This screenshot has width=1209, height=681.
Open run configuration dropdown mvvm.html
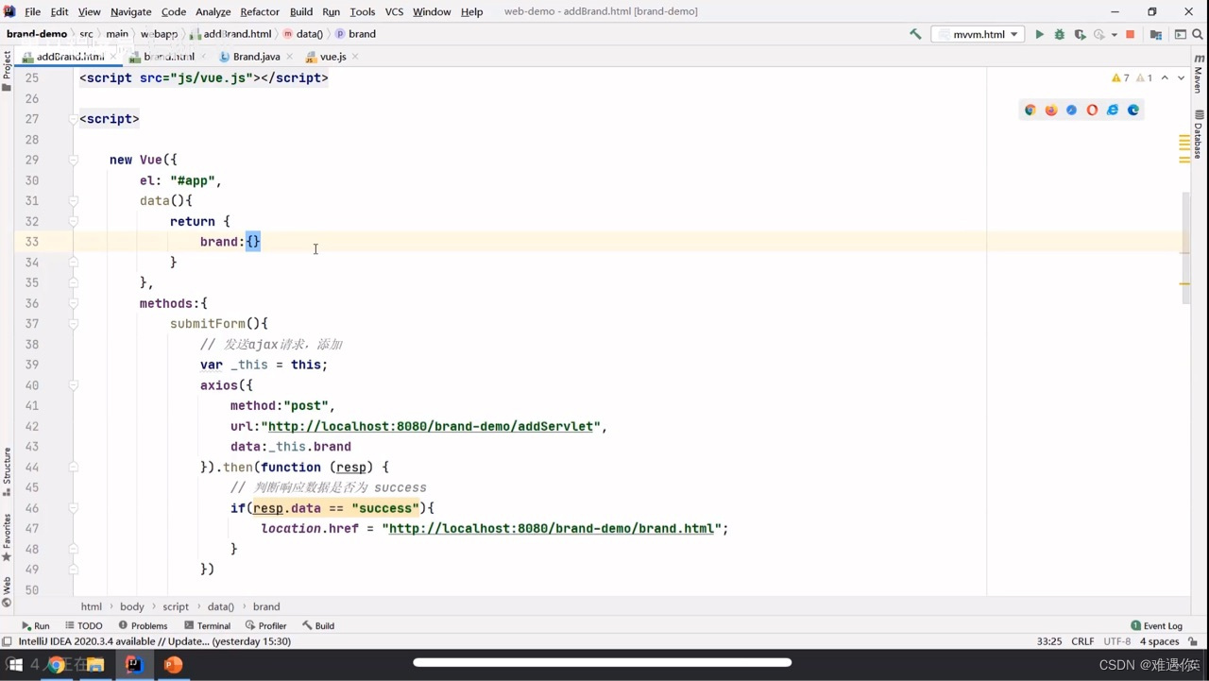[978, 34]
